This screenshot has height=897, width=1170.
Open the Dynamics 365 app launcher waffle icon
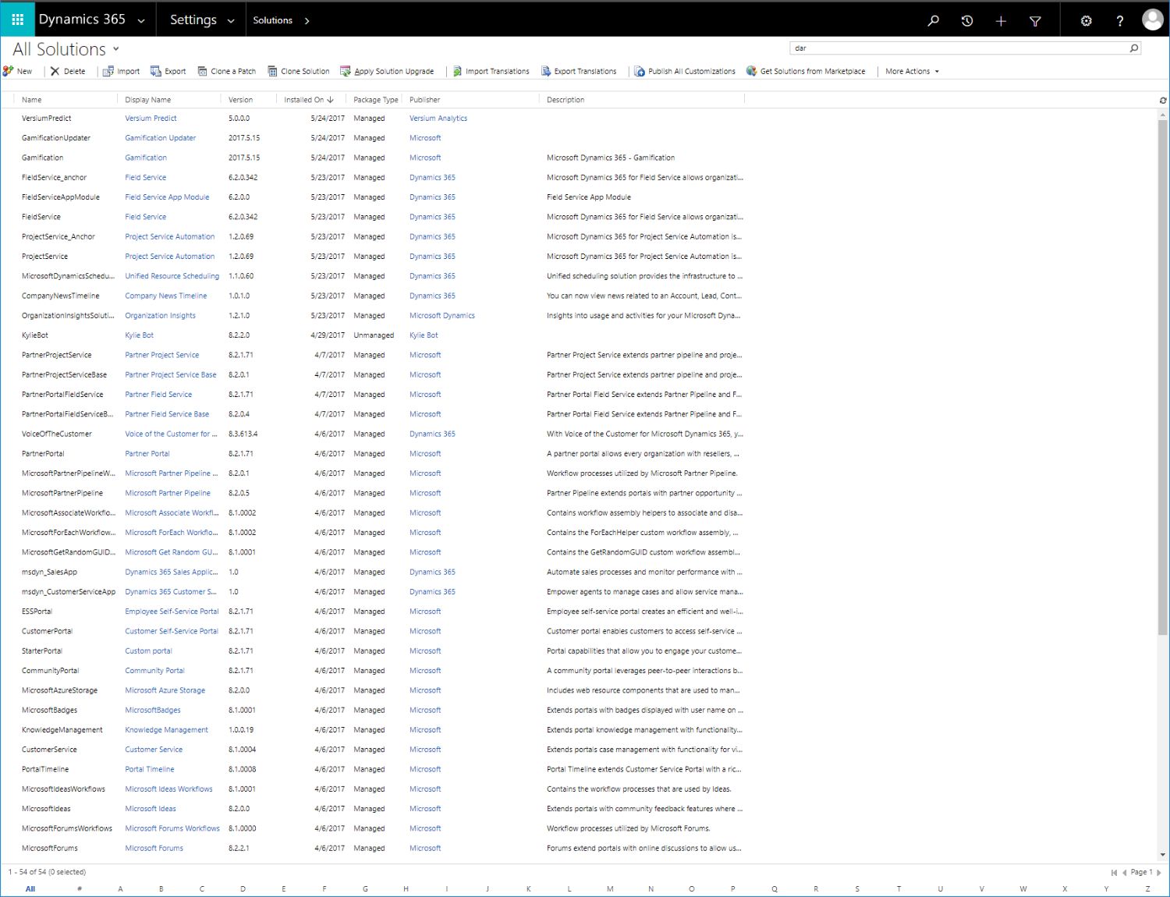[x=17, y=19]
